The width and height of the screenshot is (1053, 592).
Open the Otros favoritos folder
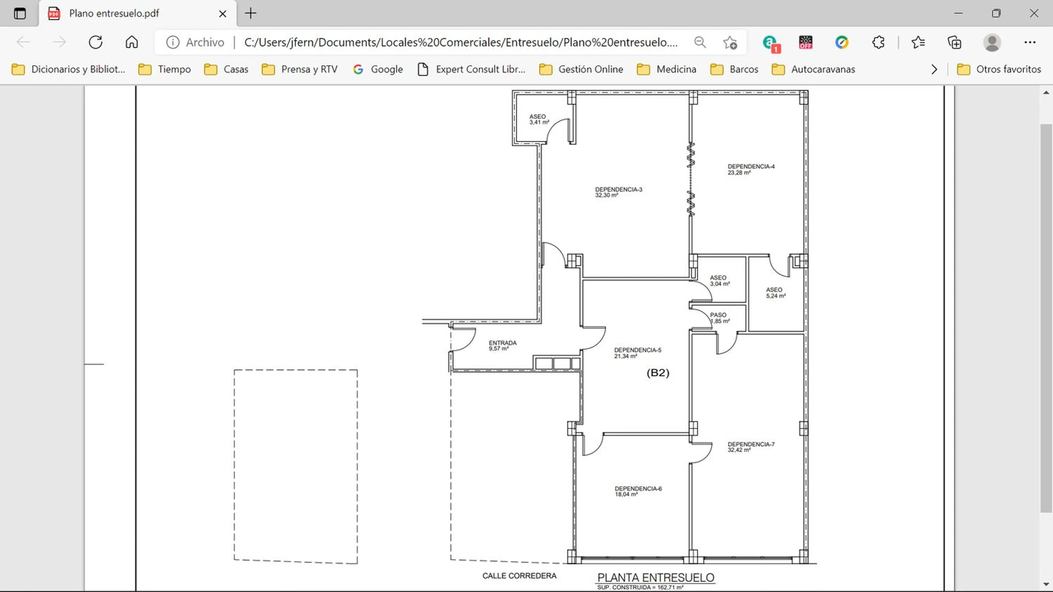(x=999, y=69)
